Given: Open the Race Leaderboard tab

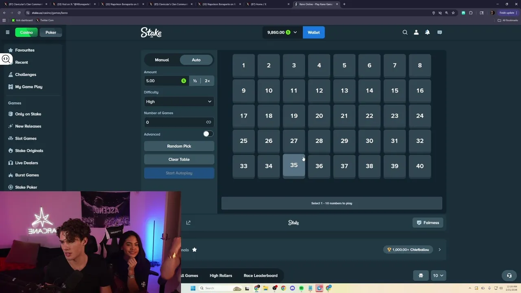Looking at the screenshot, I should pyautogui.click(x=260, y=276).
